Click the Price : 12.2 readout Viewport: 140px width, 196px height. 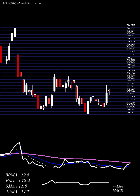[17, 181]
